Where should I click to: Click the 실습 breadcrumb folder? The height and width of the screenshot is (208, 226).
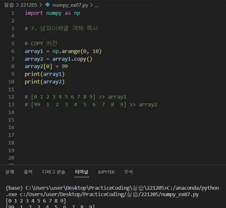9,5
